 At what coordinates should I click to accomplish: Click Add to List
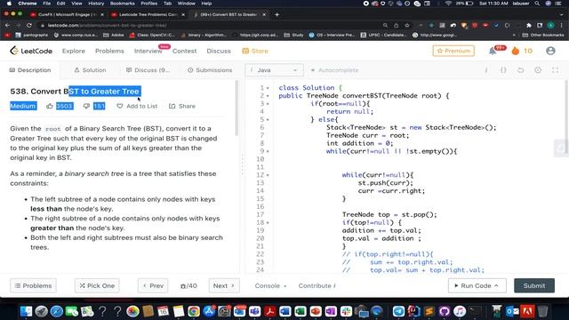(x=137, y=106)
